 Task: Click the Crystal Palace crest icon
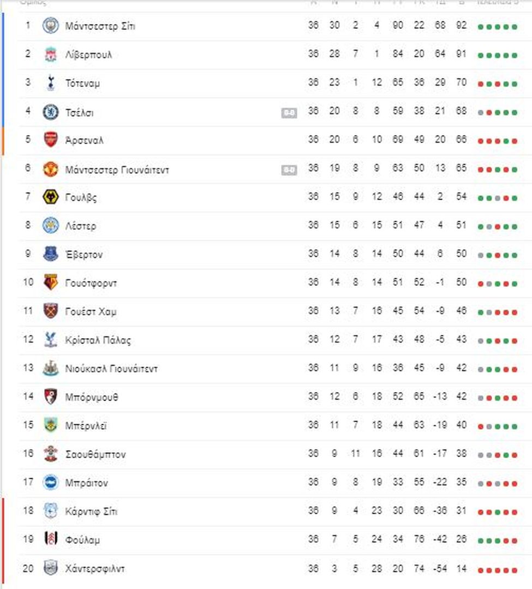[x=50, y=340]
